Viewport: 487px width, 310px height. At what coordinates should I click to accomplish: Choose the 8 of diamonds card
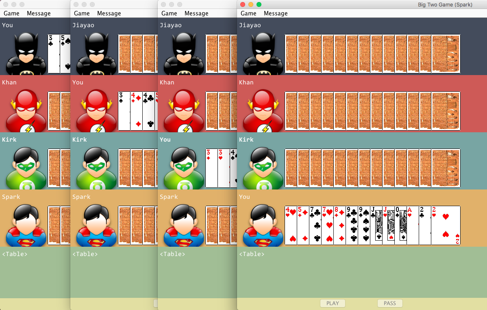pos(340,225)
